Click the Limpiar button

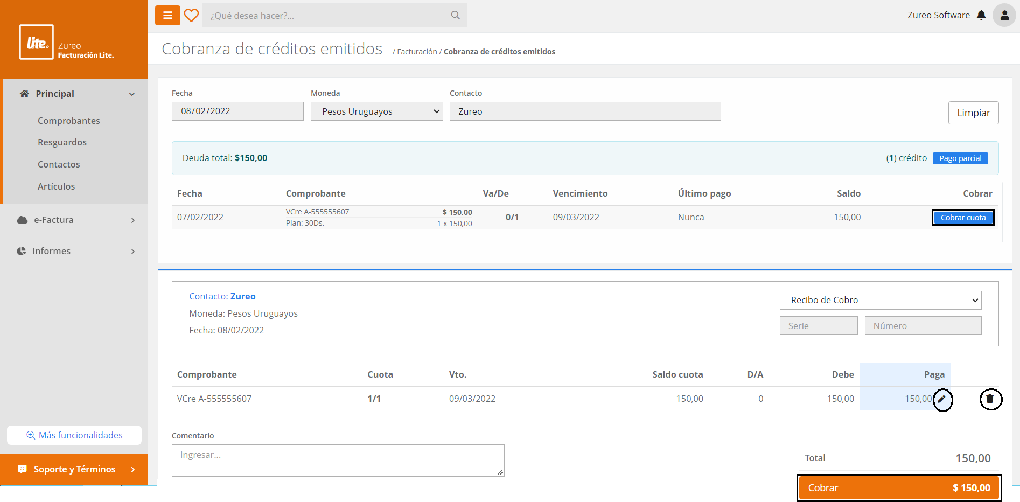click(973, 113)
